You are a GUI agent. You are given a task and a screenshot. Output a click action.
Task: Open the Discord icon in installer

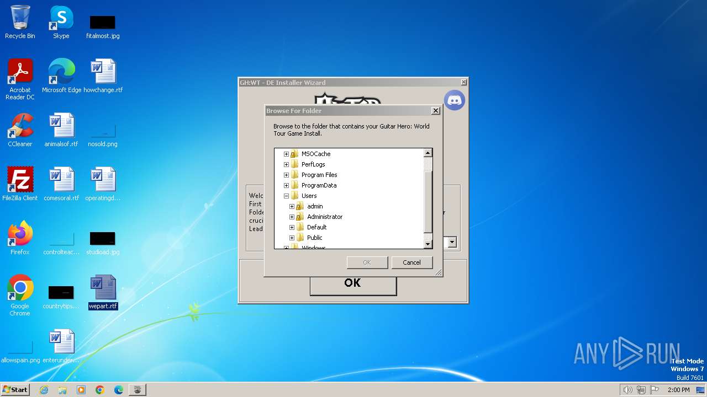[455, 100]
